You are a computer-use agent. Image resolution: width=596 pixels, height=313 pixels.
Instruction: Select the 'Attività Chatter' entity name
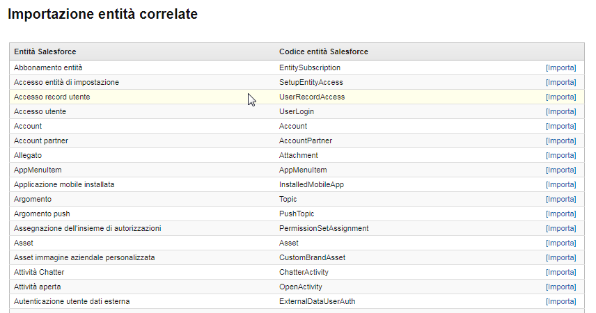[x=39, y=273]
